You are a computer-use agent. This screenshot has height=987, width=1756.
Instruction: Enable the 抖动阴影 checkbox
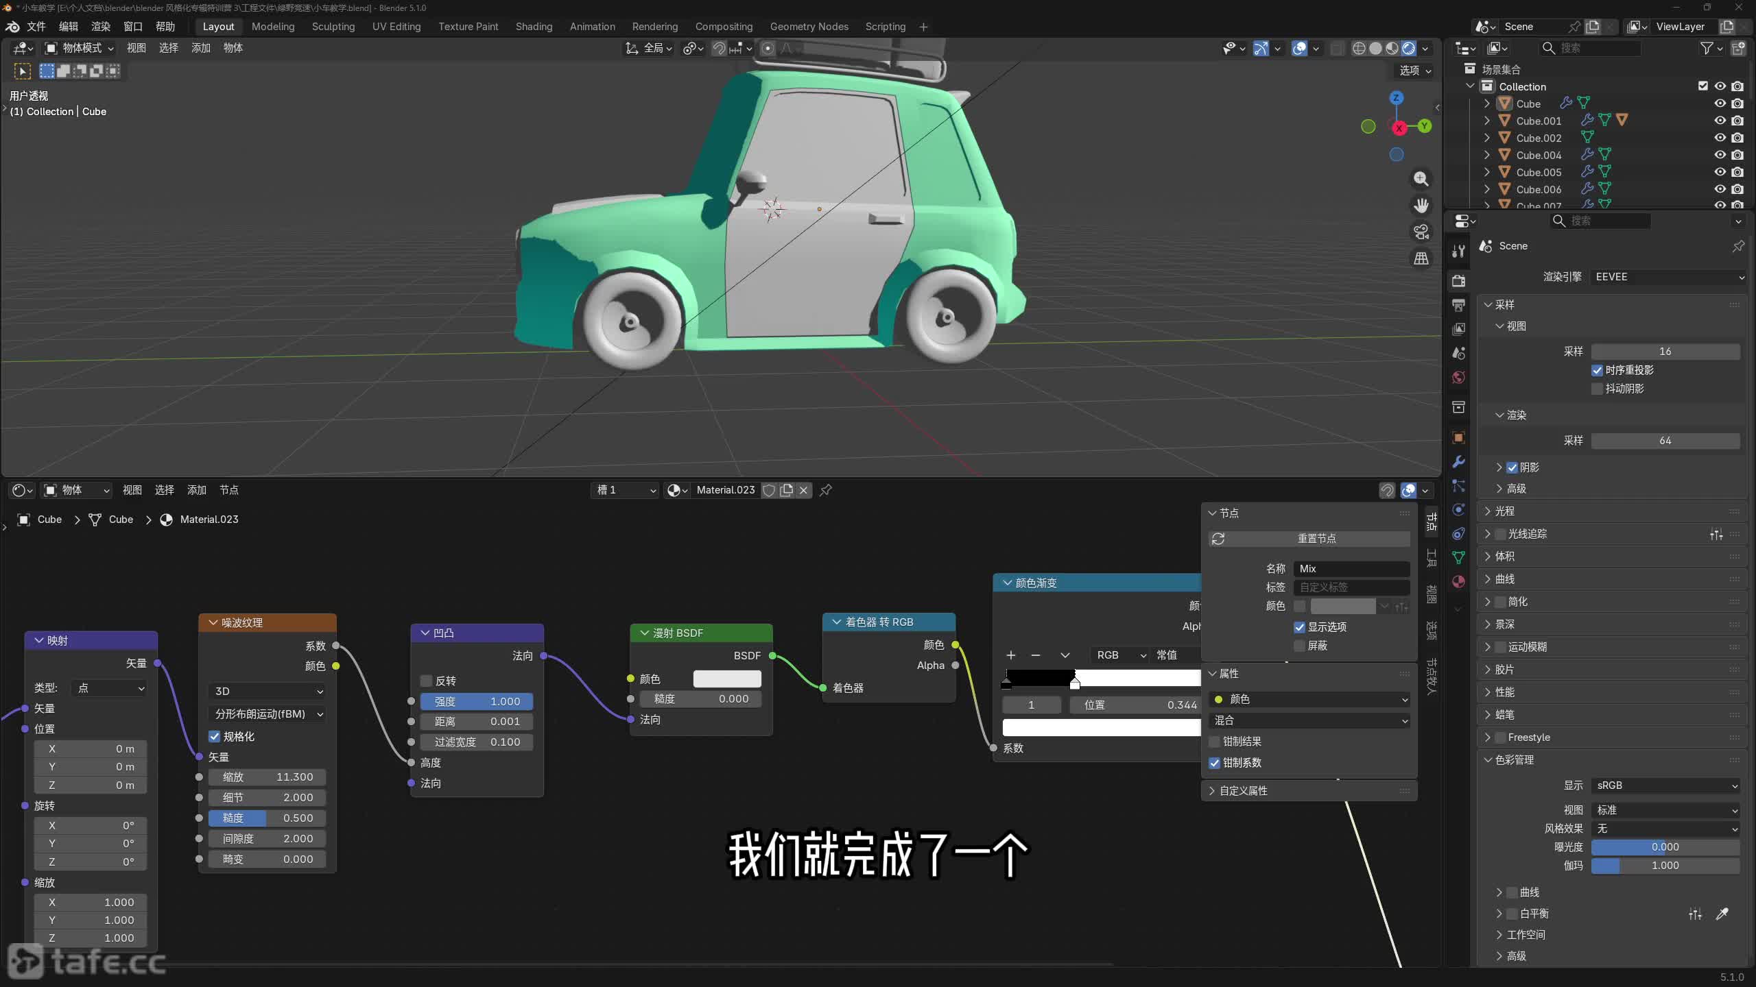click(x=1598, y=389)
